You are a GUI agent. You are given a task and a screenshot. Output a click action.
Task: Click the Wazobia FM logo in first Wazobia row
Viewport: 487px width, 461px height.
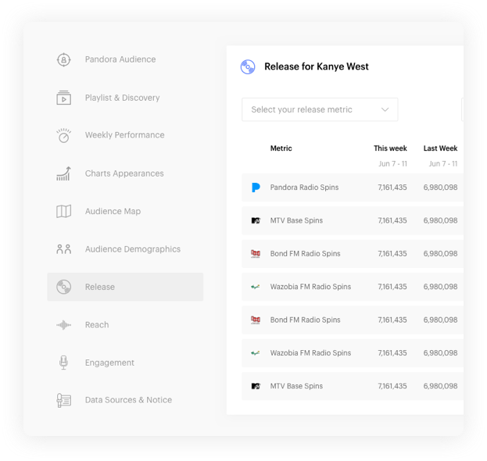pyautogui.click(x=256, y=287)
